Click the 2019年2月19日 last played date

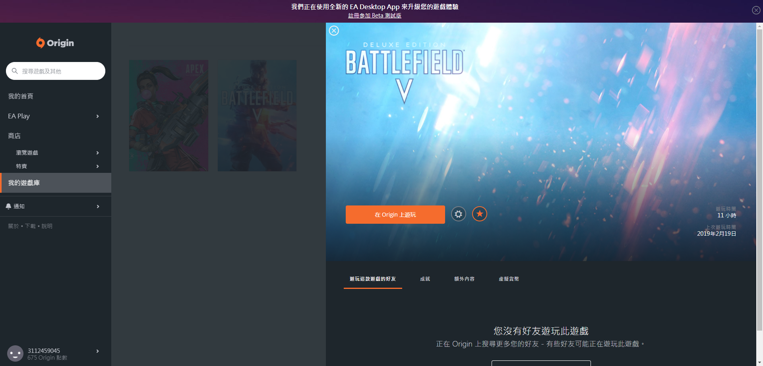click(x=717, y=234)
